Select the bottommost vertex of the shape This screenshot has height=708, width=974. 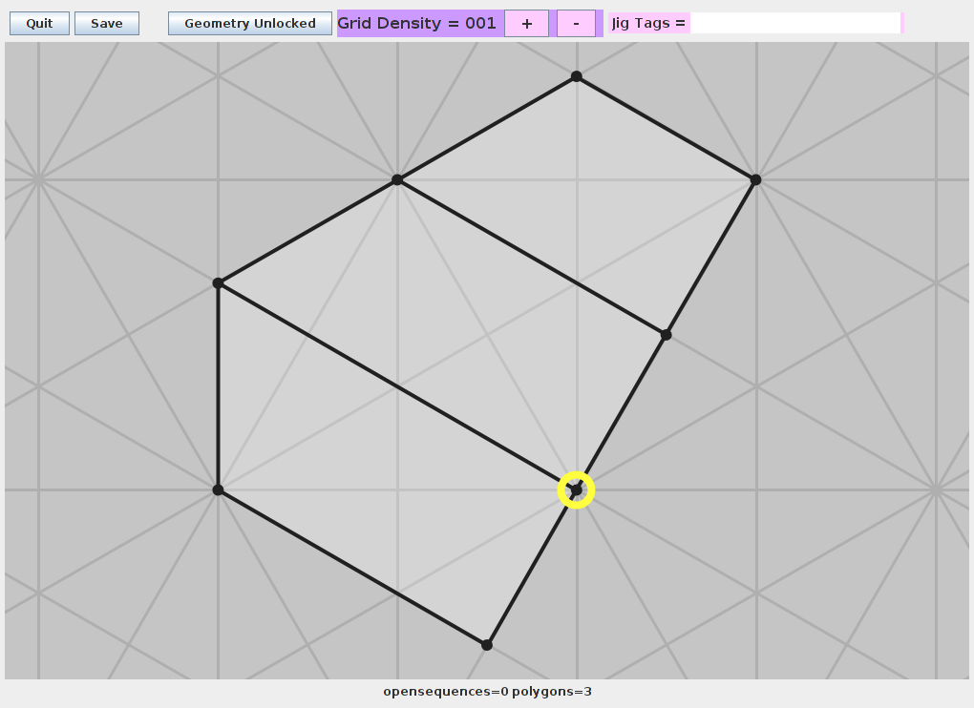point(487,645)
